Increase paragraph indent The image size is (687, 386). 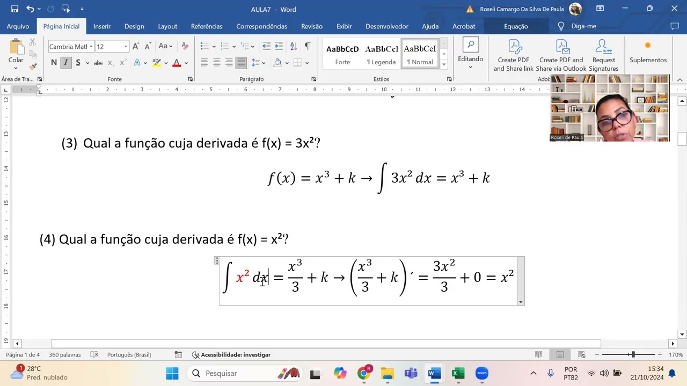tap(279, 47)
